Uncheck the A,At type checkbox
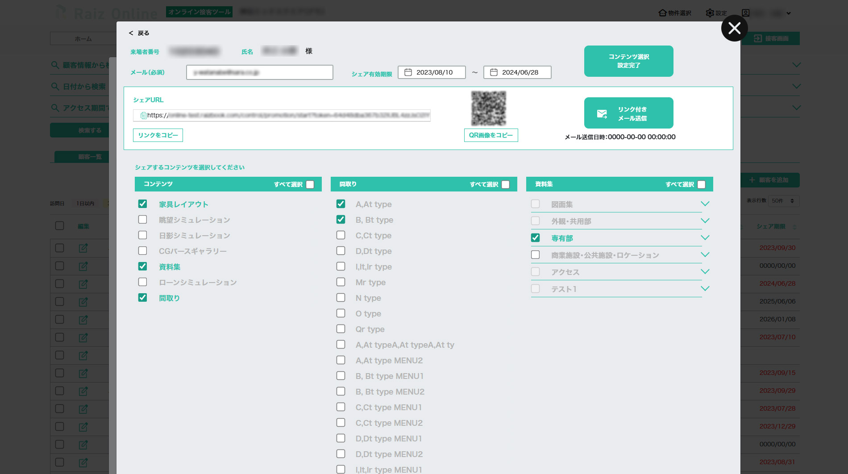Screen dimensions: 848x474 click(x=341, y=204)
